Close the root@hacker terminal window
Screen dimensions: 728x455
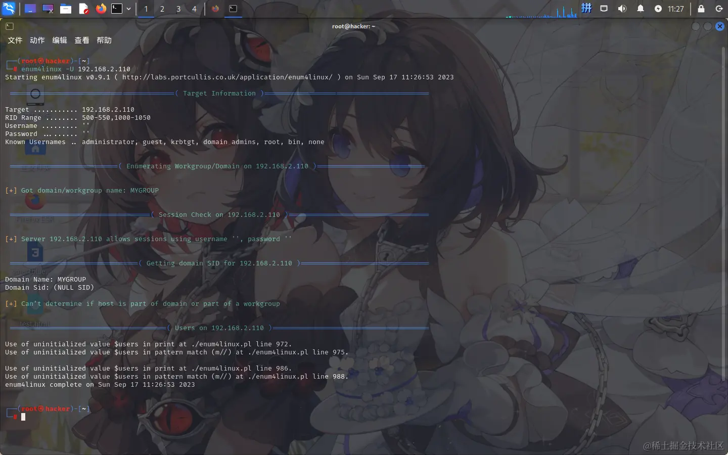pyautogui.click(x=720, y=26)
